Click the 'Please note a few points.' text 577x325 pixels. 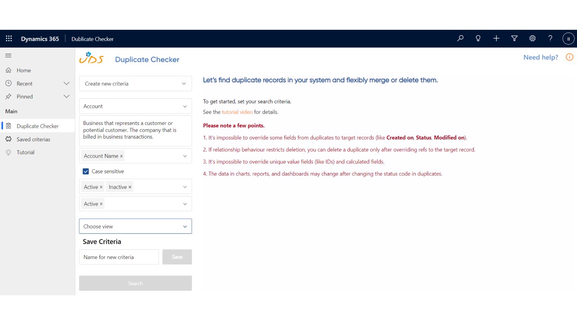tap(234, 125)
